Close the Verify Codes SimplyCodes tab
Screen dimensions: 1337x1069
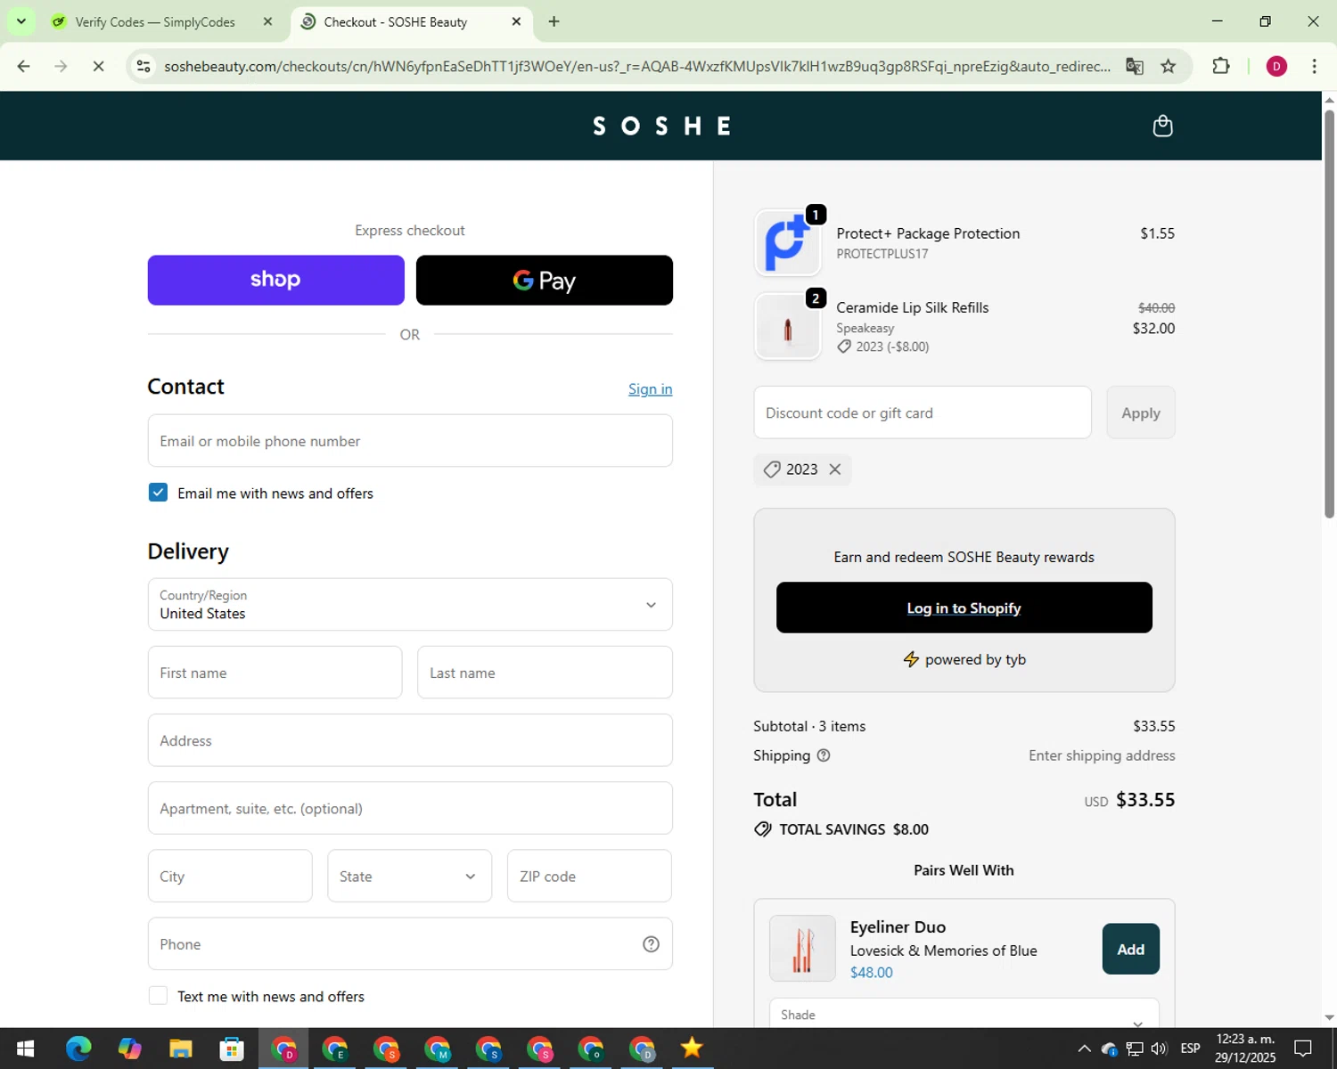coord(267,21)
